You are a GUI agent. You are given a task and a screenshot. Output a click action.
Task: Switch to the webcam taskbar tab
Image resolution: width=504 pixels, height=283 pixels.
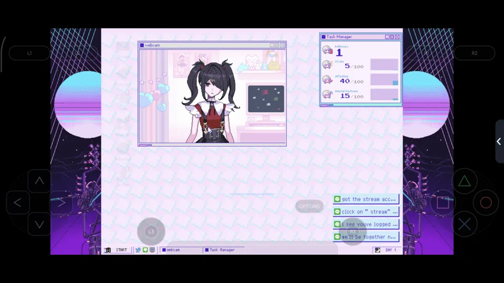coord(181,250)
